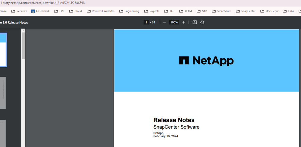
Task: Select the first page thumbnail in sidebar
Action: 3,50
